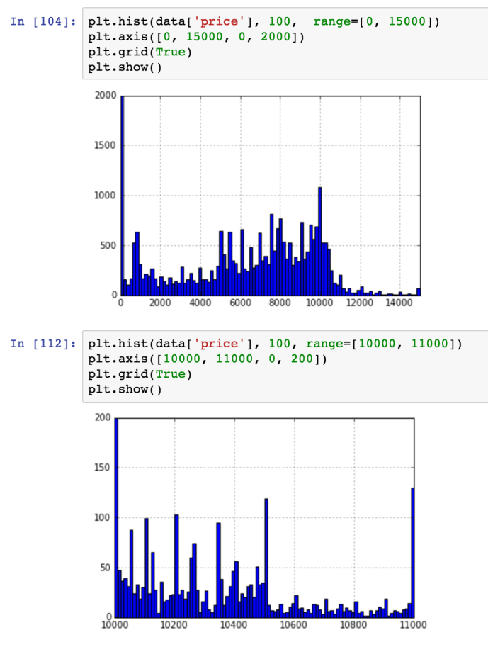This screenshot has height=647, width=488.
Task: Click the spike near 10500 in bottom histogram
Action: [x=266, y=558]
